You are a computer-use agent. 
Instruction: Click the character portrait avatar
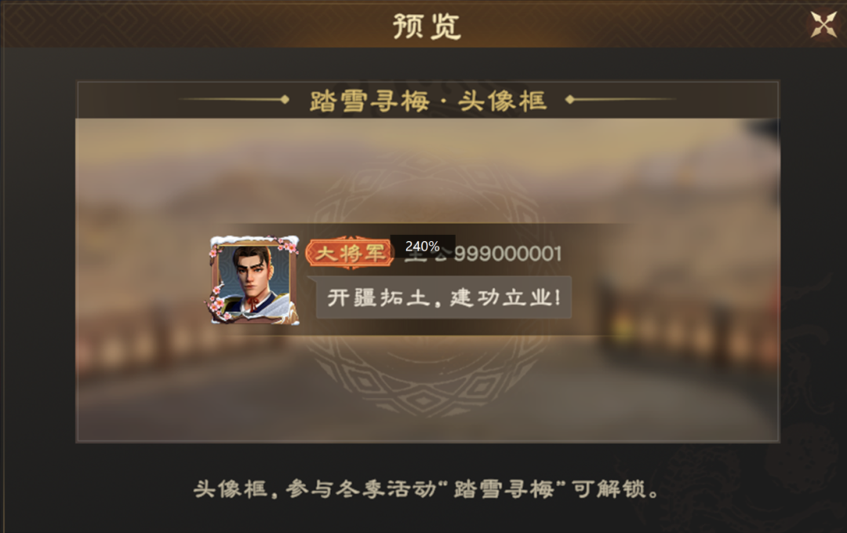254,280
